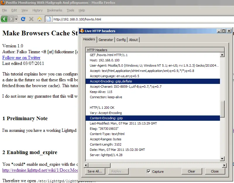The height and width of the screenshot is (183, 234).
Task: Select the 'Vary: Accept-Encoding' header line
Action: 153,113
